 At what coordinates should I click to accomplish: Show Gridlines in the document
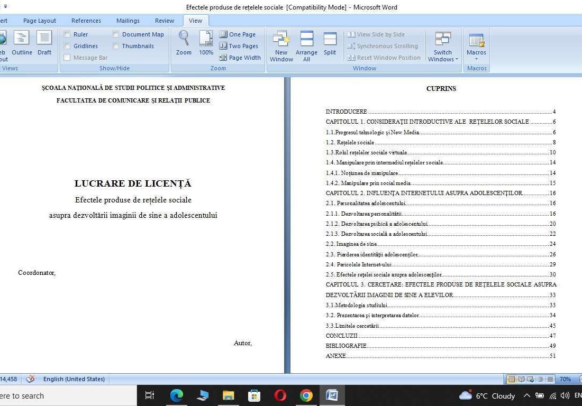(x=68, y=45)
